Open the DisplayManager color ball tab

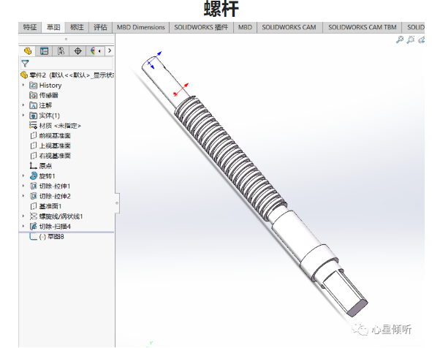tap(92, 51)
